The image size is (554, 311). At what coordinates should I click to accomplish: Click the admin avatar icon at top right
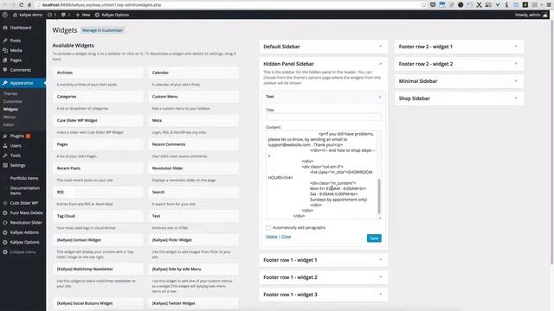click(545, 15)
